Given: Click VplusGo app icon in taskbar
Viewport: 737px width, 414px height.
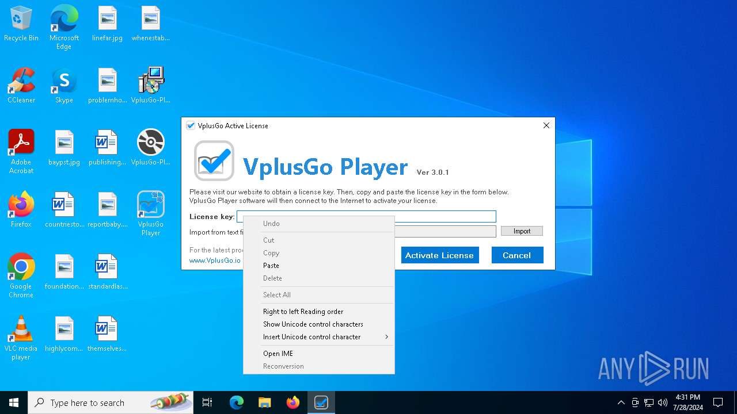Looking at the screenshot, I should click(x=321, y=402).
